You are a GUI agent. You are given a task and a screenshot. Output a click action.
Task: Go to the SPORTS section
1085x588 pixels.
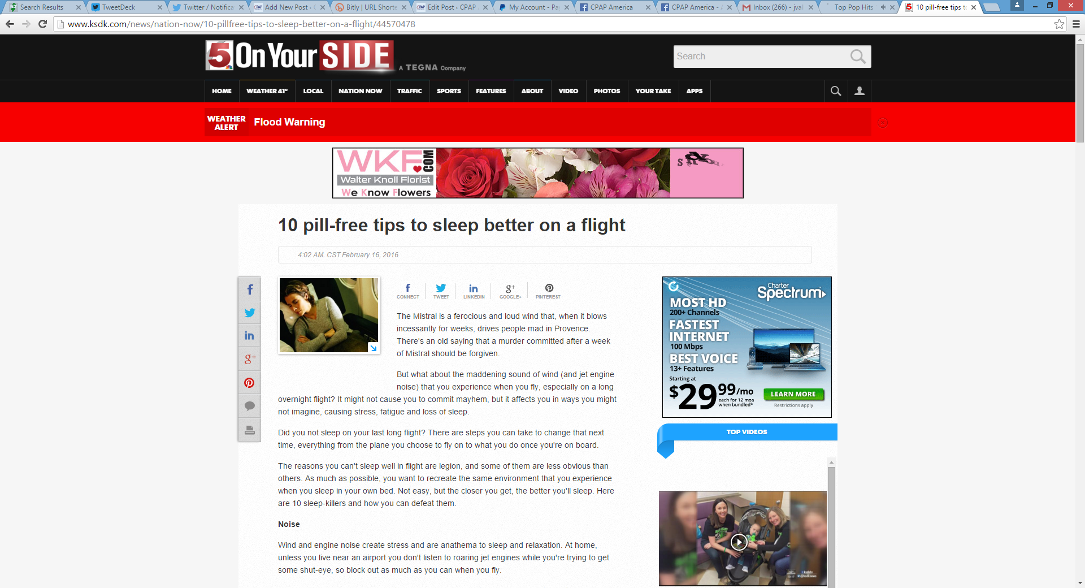coord(449,91)
